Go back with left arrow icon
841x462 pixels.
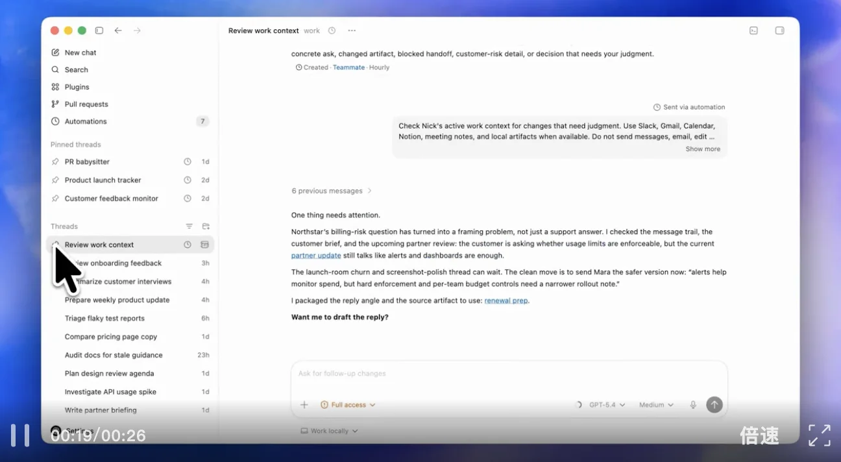tap(117, 30)
